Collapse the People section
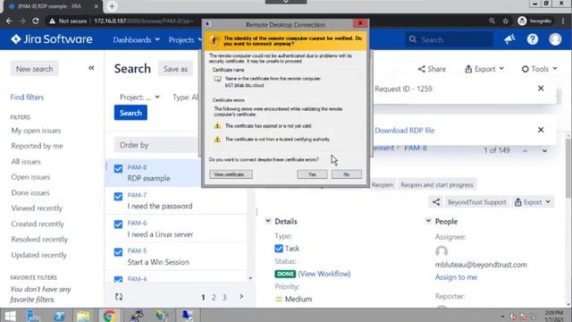Viewport: 572px width, 322px height. coord(428,221)
